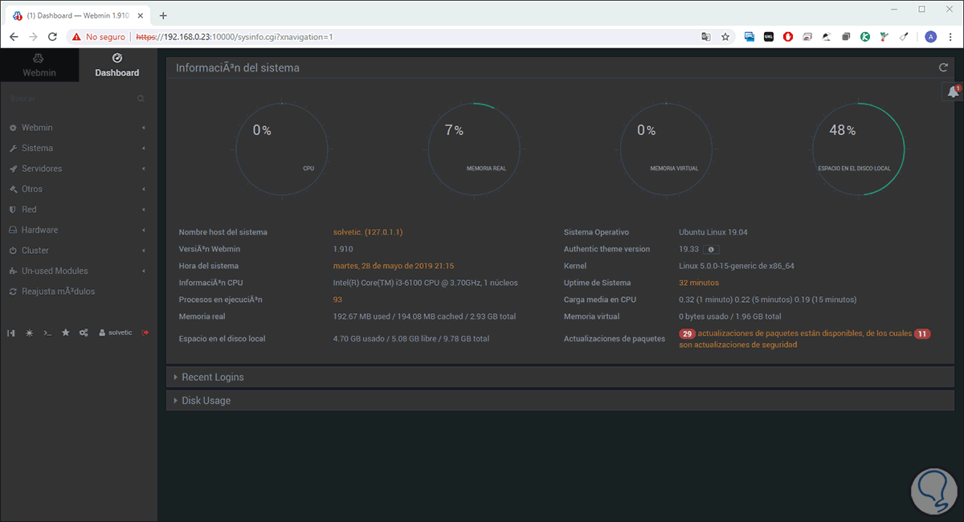The height and width of the screenshot is (522, 964).
Task: Click the search magnifier in sidebar
Action: (141, 99)
